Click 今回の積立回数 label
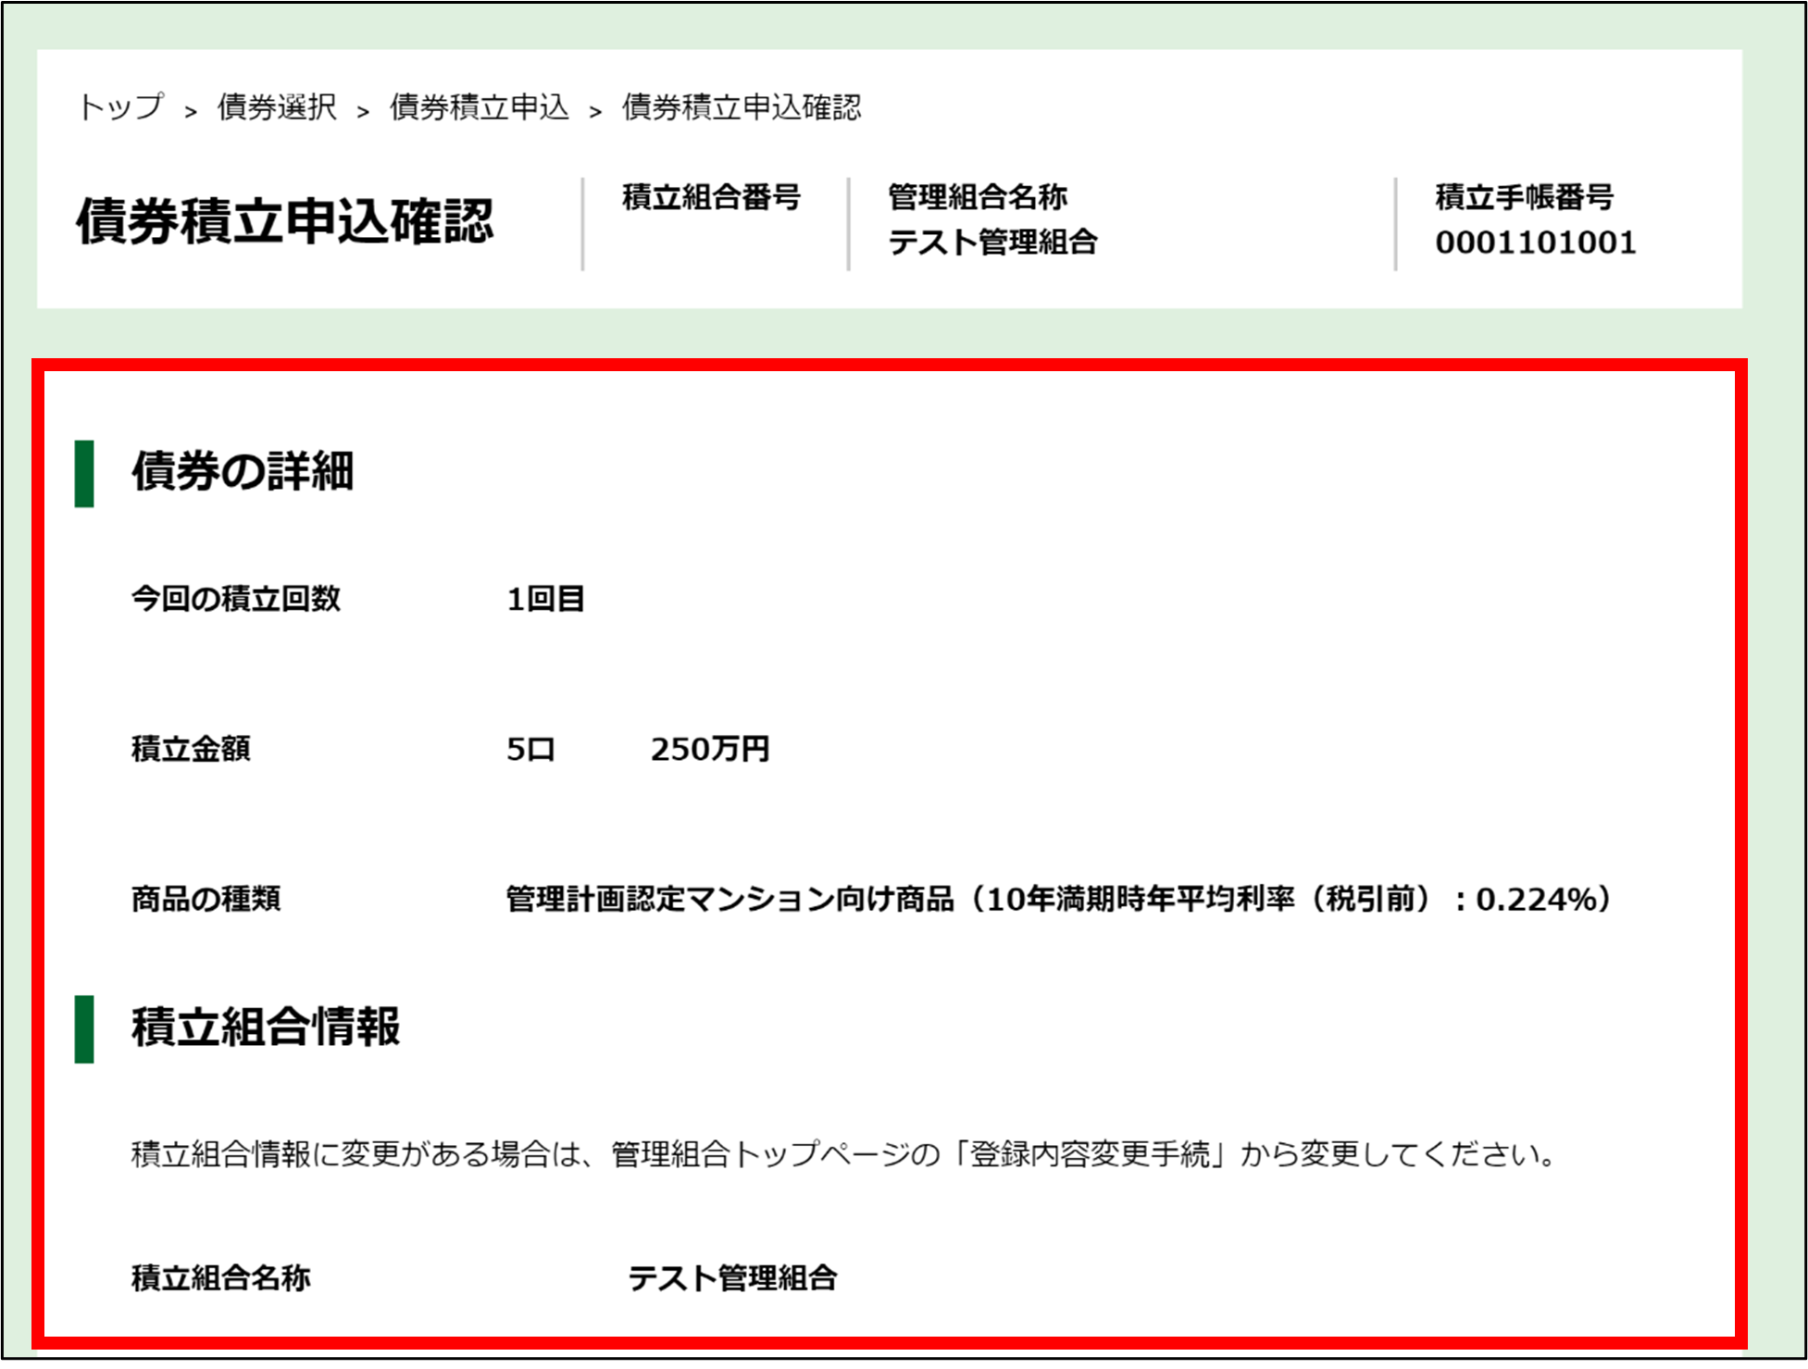Image resolution: width=1808 pixels, height=1369 pixels. (x=236, y=599)
